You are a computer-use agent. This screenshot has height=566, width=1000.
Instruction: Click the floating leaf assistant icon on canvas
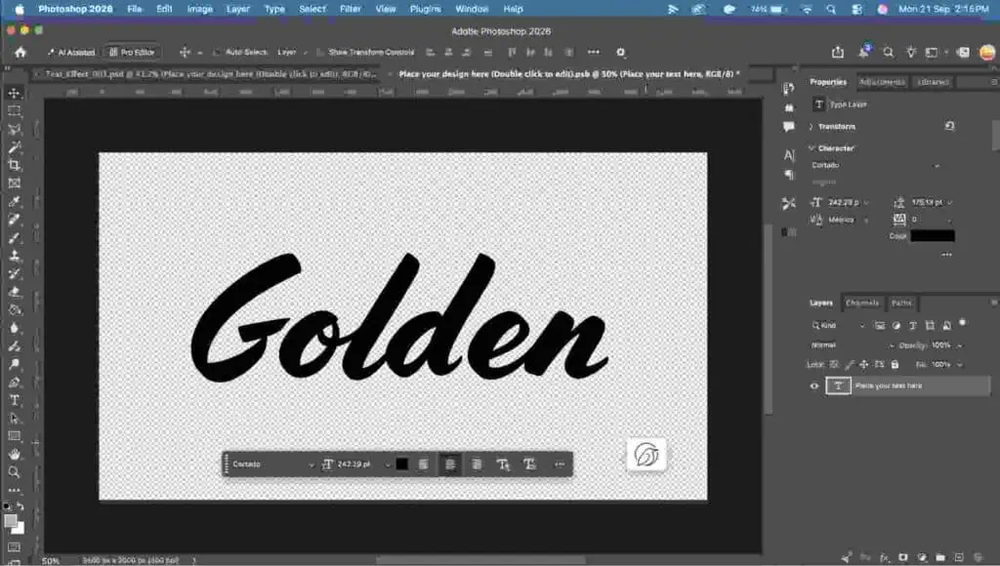point(646,455)
